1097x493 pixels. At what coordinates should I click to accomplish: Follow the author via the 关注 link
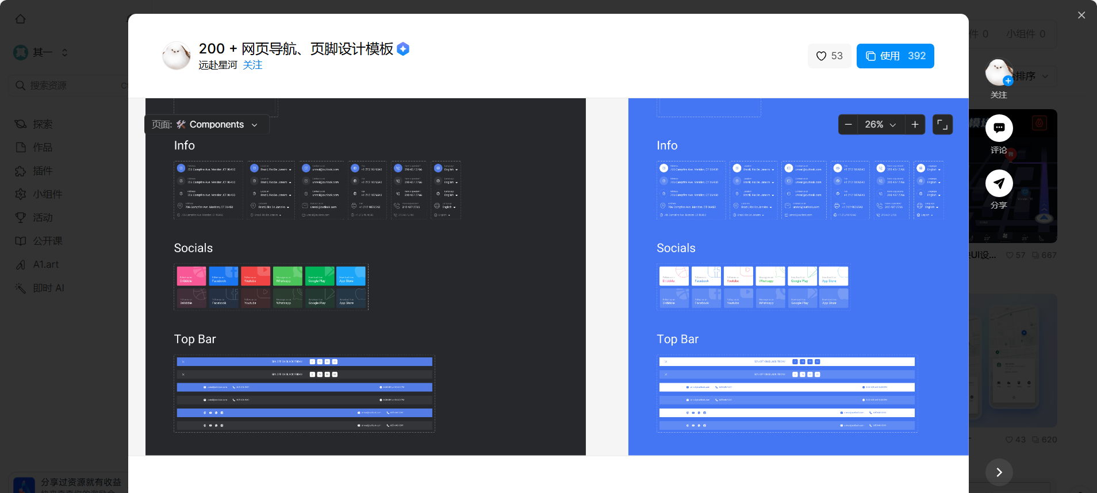(252, 65)
